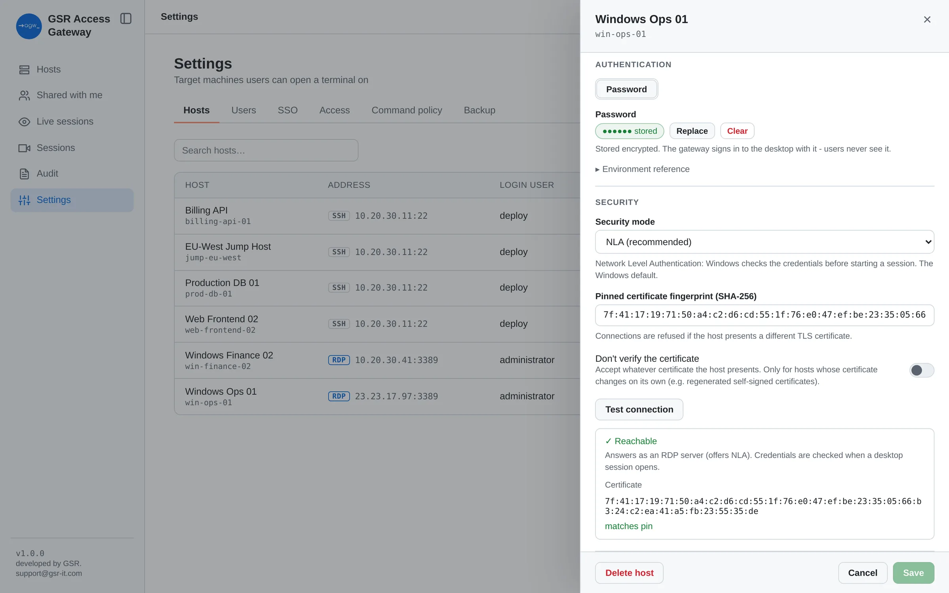Collapse sidebar with the panel toggle icon
The image size is (949, 593).
click(126, 19)
